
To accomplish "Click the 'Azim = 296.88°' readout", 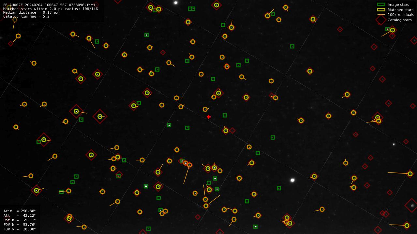I will point(20,211).
